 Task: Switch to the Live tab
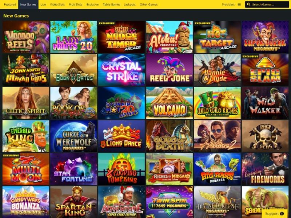coord(43,4)
